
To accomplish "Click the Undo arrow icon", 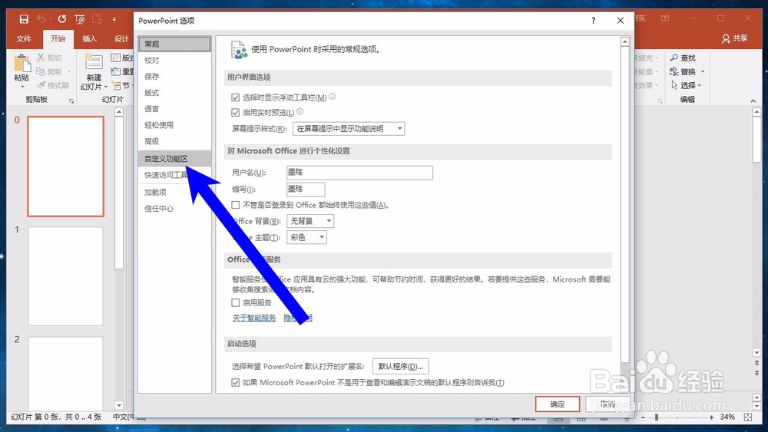I will click(x=41, y=19).
